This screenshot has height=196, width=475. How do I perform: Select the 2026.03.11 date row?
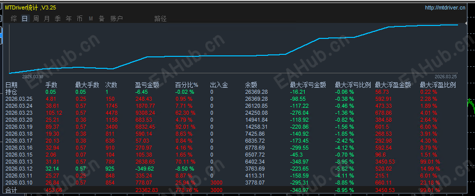coord(19,176)
